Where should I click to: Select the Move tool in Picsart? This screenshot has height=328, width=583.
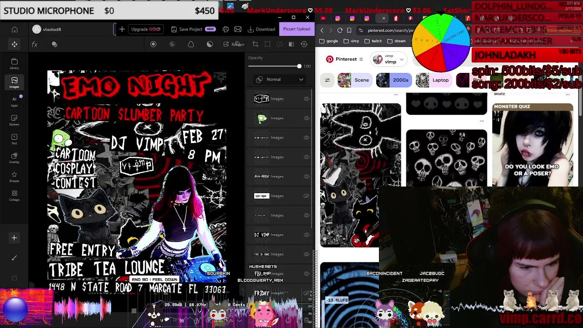(15, 44)
